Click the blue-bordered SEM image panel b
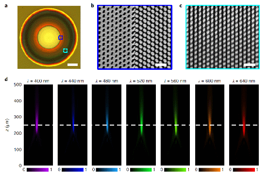 pos(134,37)
